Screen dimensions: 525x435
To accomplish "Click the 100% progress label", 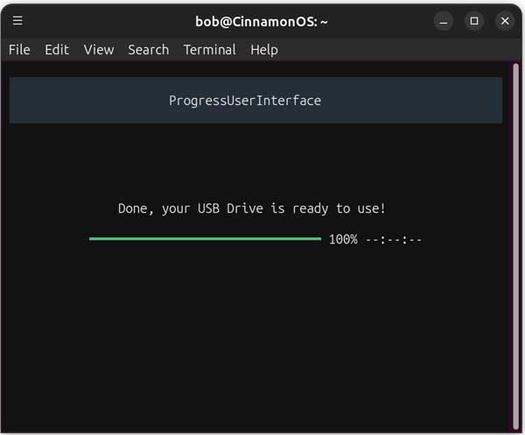I will click(343, 239).
